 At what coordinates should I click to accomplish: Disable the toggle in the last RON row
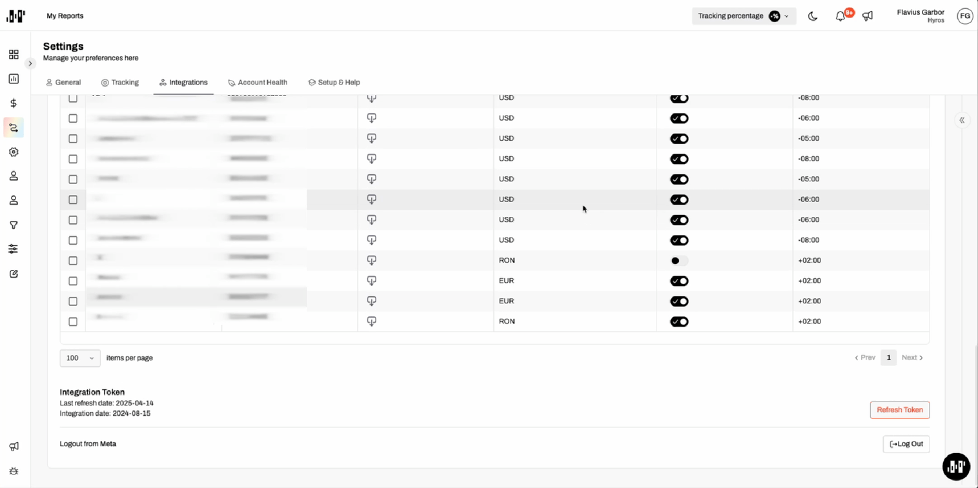click(679, 321)
